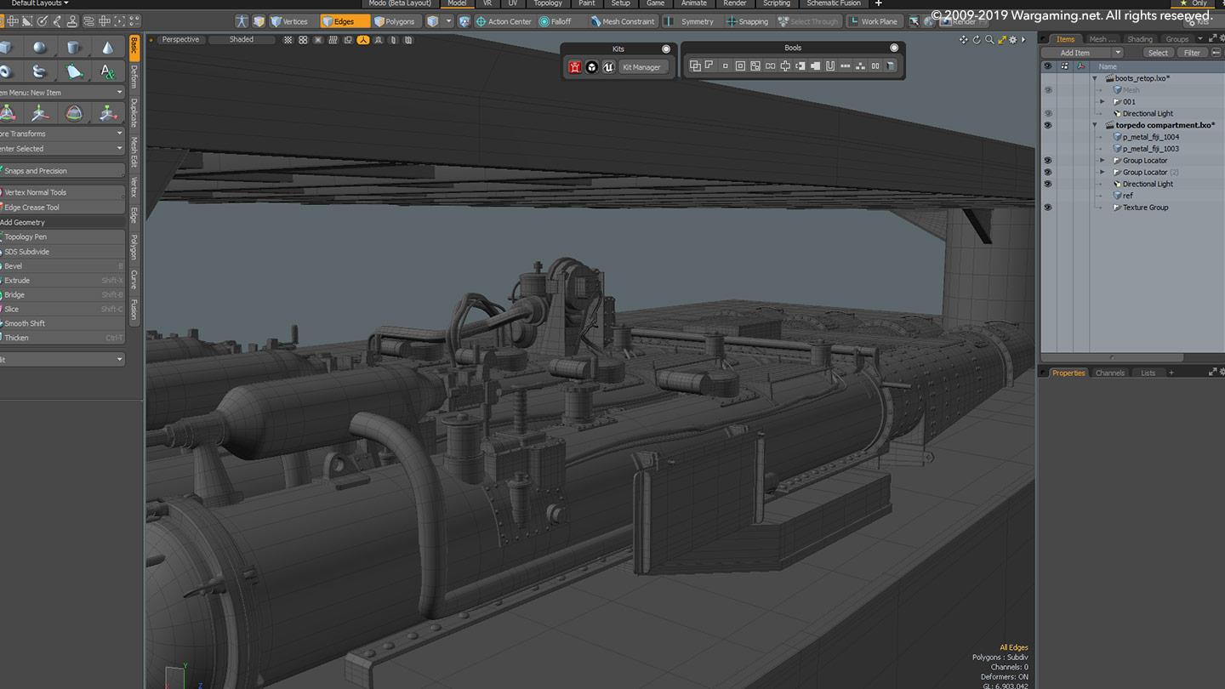Open viewport settings gear icon
The height and width of the screenshot is (689, 1225).
[1013, 40]
